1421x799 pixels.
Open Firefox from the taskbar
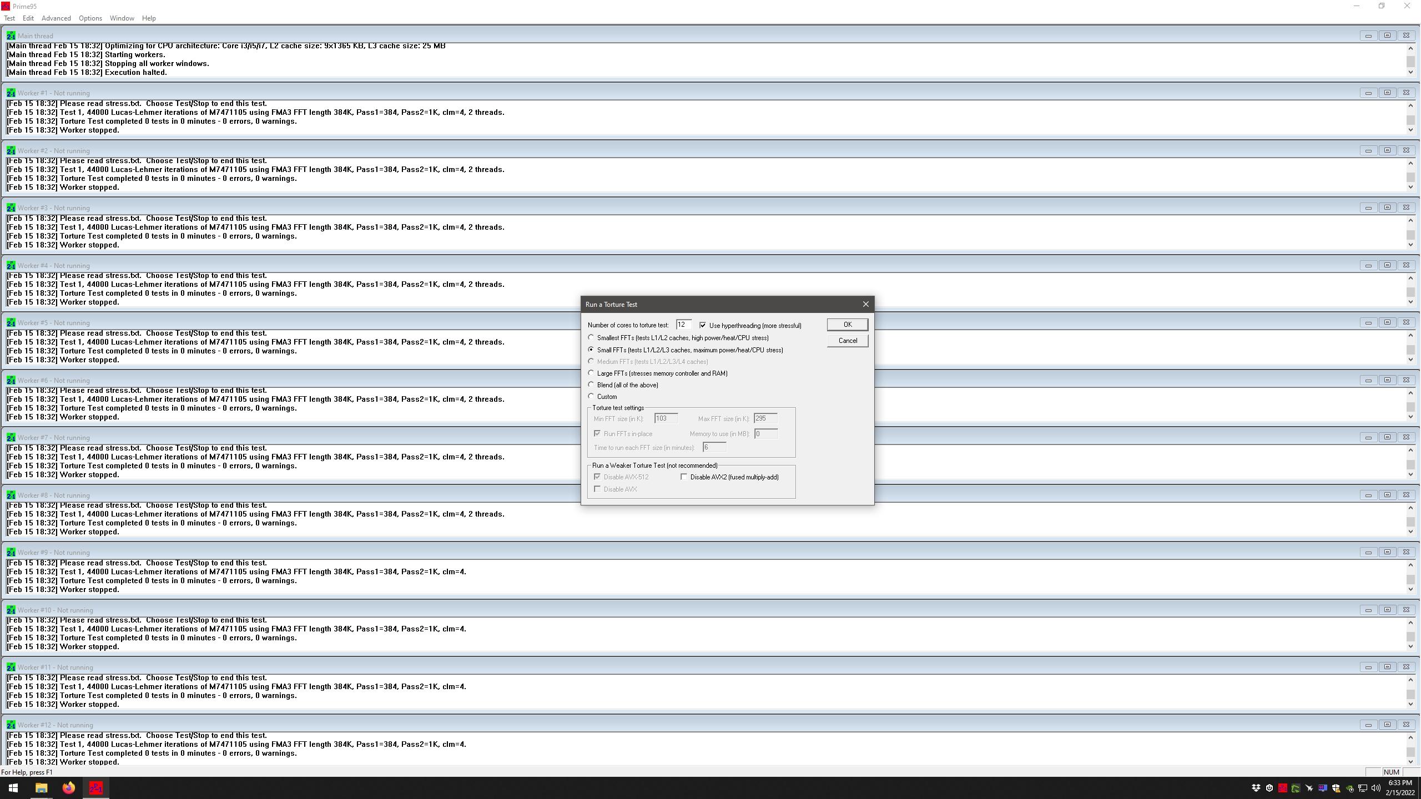[68, 788]
